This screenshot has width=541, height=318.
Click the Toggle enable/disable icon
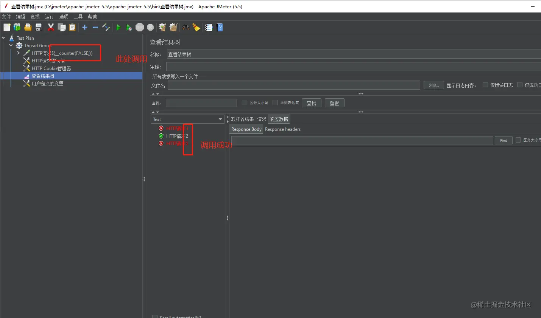point(106,27)
